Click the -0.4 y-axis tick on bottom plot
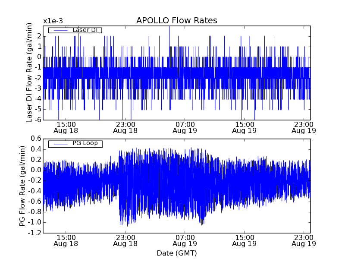Viewport: 345px width, 259px height. click(35, 191)
